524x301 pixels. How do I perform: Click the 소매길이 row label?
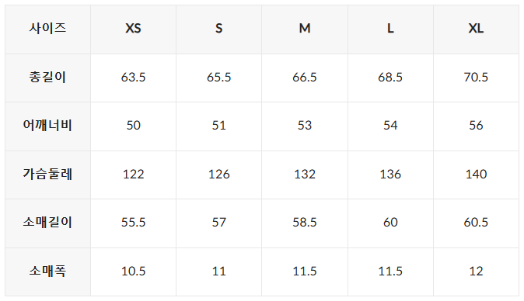[x=47, y=223]
